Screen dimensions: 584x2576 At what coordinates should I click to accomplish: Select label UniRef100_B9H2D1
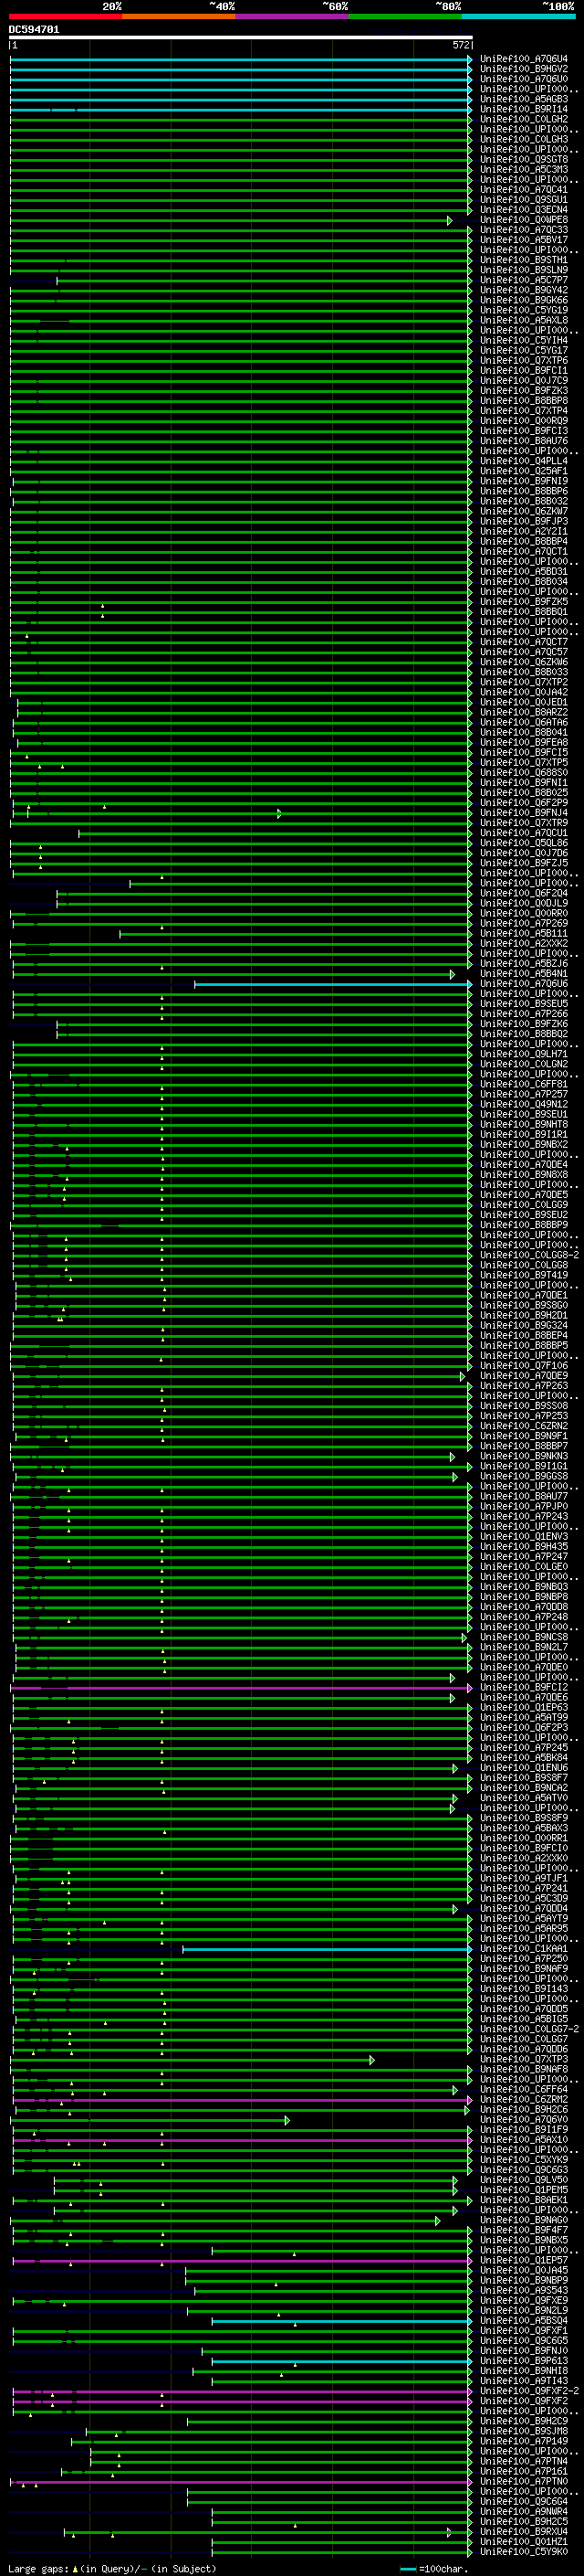tap(524, 1315)
